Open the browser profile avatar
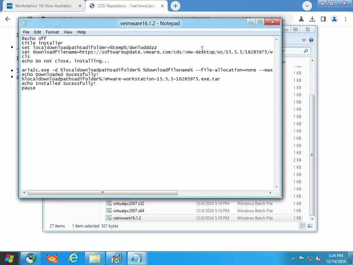 click(334, 19)
